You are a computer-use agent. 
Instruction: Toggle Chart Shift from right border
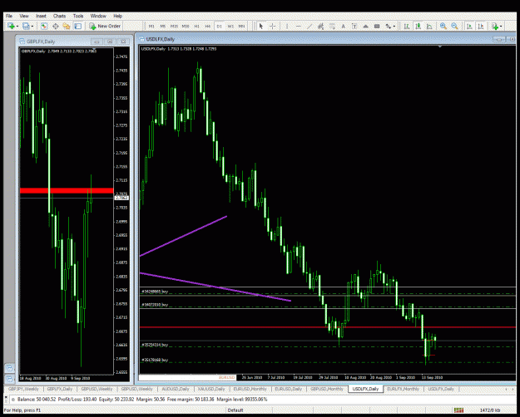tap(481, 26)
